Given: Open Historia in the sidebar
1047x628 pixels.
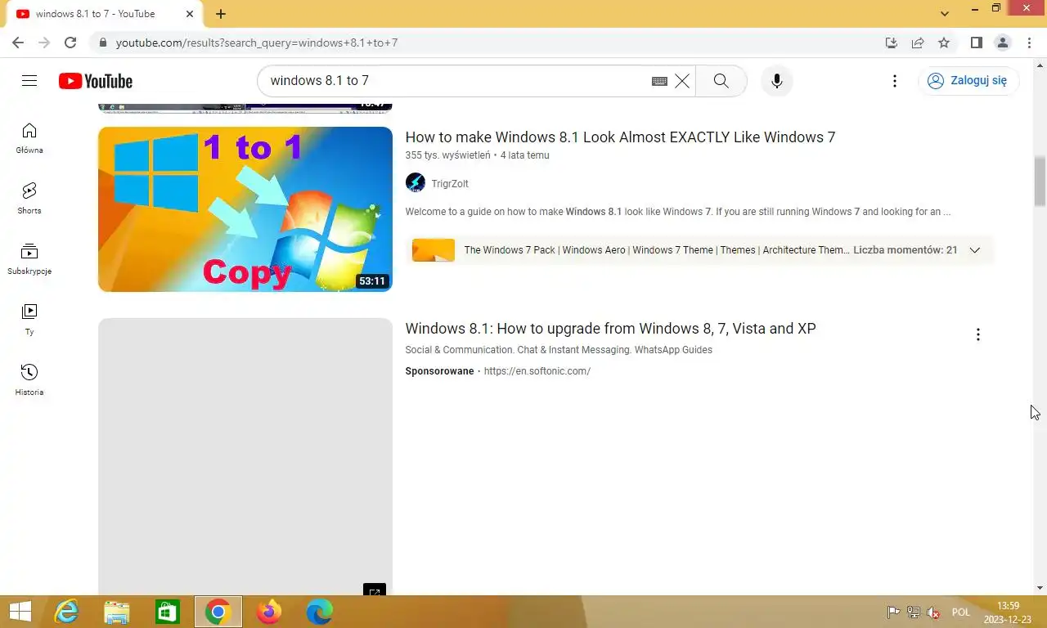Looking at the screenshot, I should [29, 380].
